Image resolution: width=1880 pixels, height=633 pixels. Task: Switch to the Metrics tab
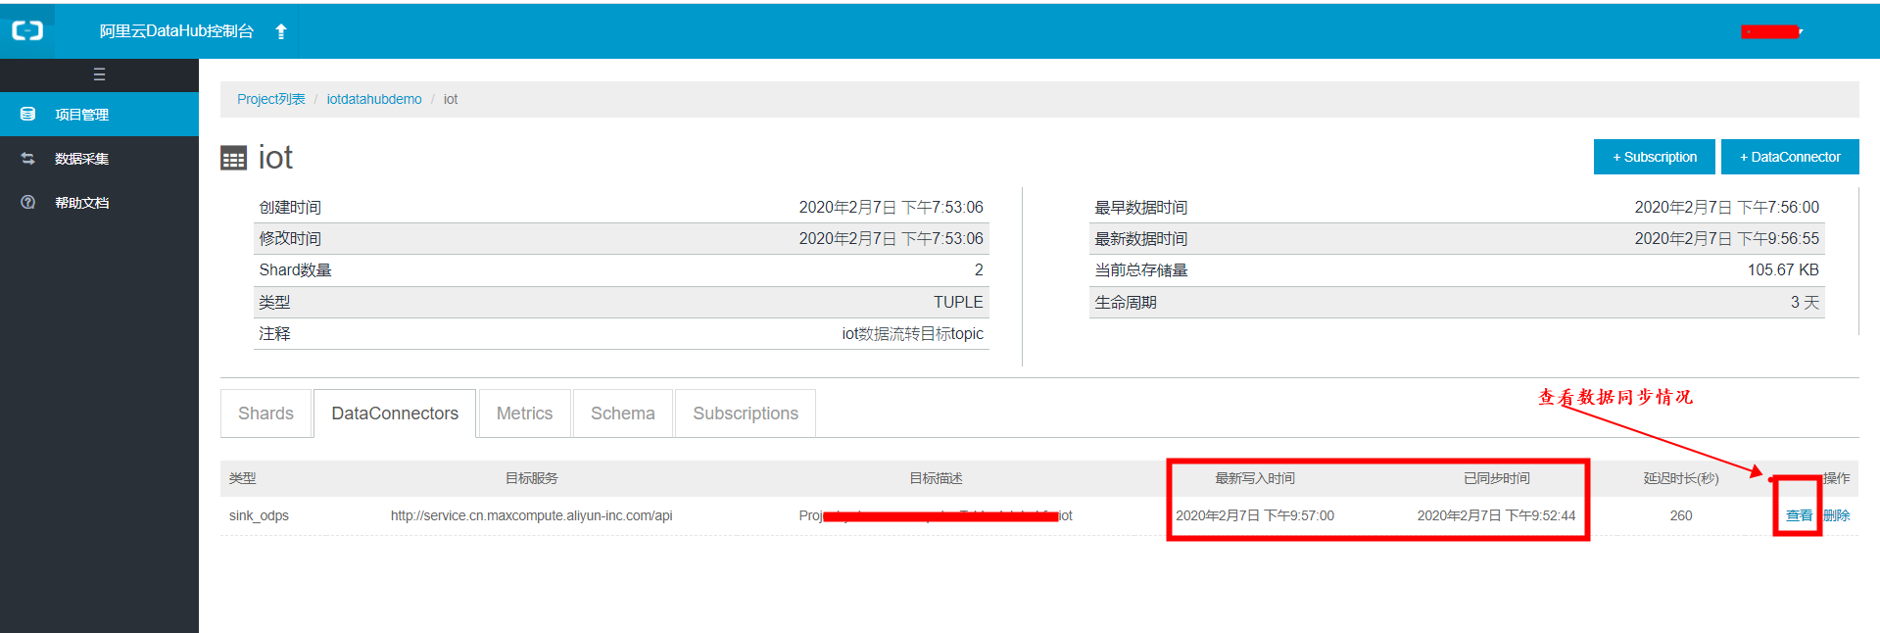(x=524, y=414)
